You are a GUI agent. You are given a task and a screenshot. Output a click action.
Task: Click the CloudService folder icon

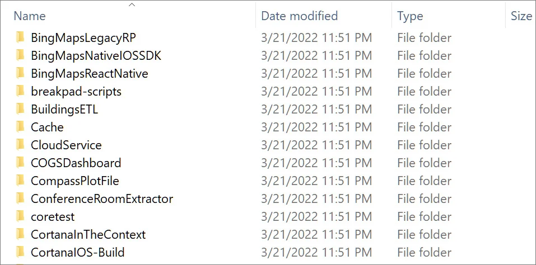21,145
